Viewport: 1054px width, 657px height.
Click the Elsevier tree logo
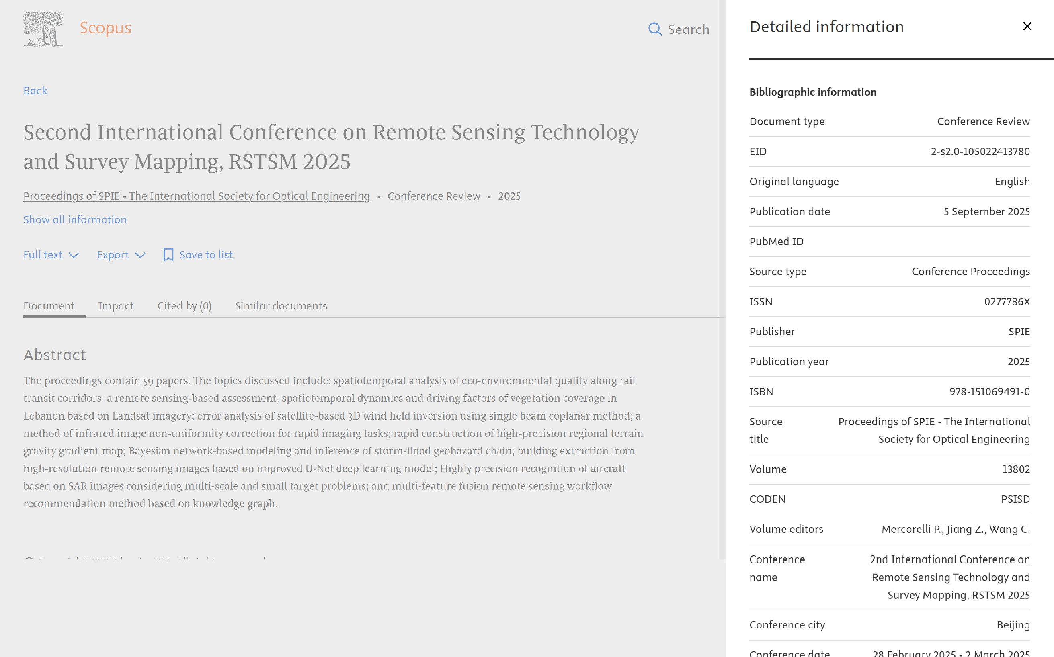(43, 29)
